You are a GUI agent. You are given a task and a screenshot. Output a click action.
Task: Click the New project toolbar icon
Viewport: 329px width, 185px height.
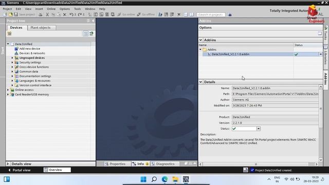coord(5,14)
